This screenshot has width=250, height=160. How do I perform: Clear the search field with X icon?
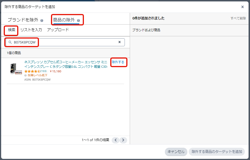[120, 42]
